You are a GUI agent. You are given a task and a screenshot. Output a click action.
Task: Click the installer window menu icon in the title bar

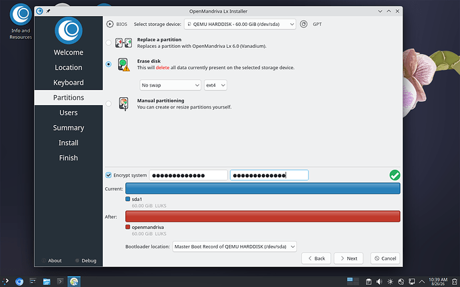(x=39, y=11)
